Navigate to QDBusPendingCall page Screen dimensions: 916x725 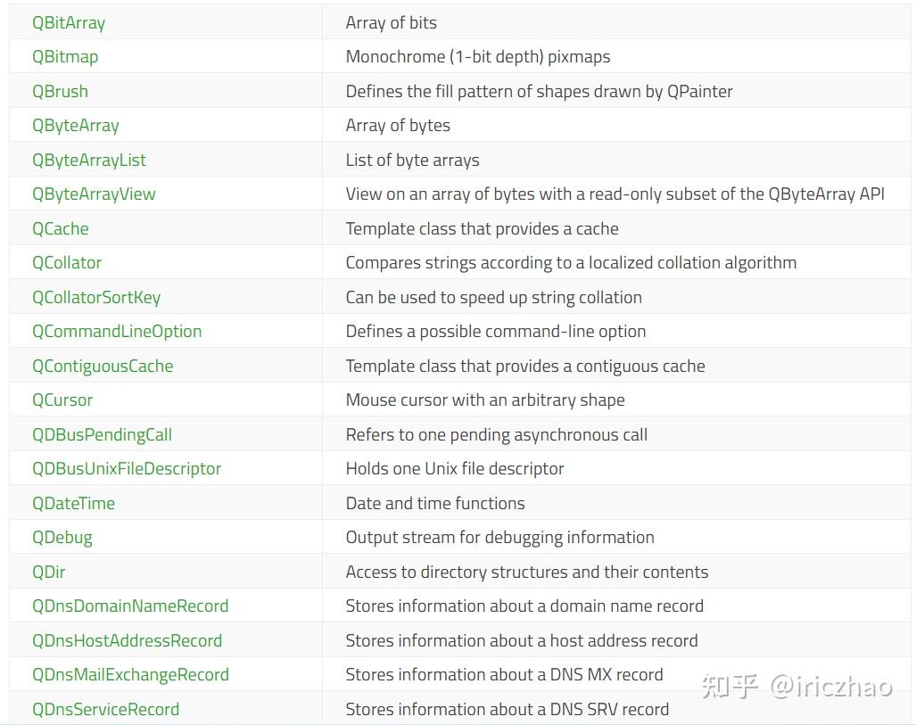coord(102,434)
